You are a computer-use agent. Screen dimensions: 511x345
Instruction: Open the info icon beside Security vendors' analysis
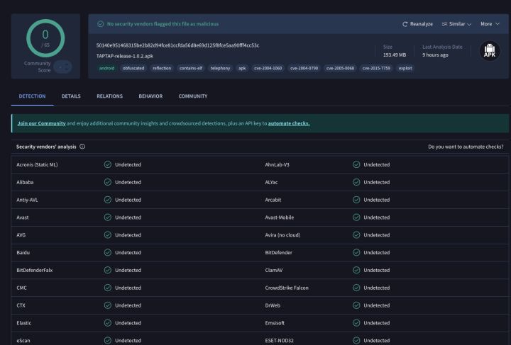82,147
